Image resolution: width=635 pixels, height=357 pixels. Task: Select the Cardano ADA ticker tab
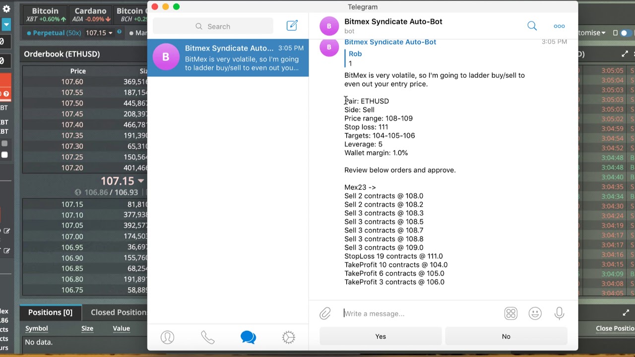click(91, 14)
